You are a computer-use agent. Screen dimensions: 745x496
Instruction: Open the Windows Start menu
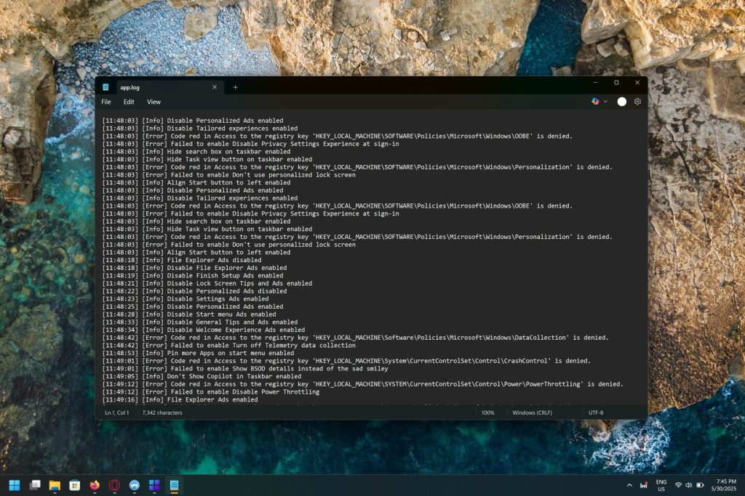[x=15, y=484]
